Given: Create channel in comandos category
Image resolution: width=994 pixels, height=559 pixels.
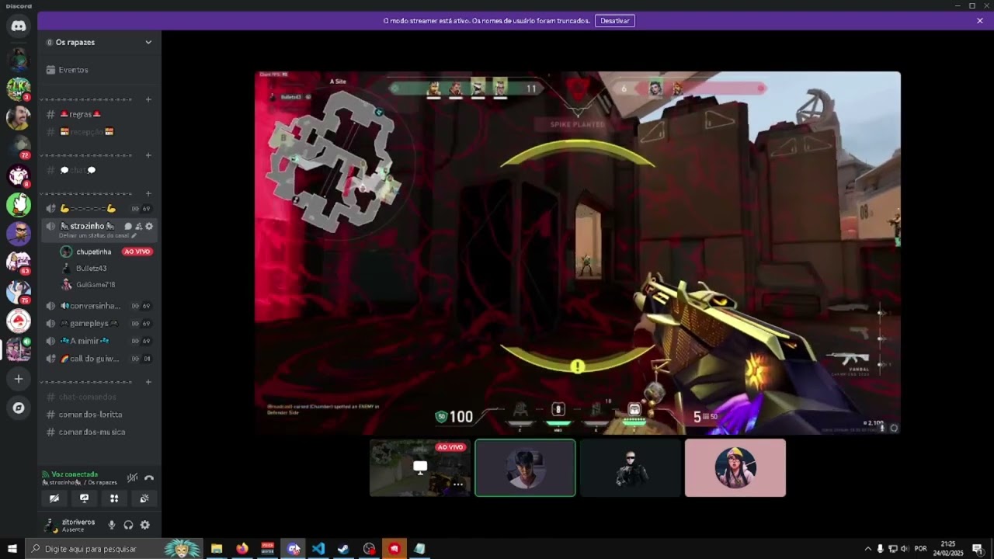Looking at the screenshot, I should coord(149,382).
